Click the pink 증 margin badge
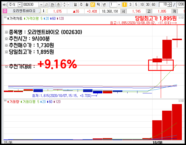186x145 pixels. pos(5,11)
